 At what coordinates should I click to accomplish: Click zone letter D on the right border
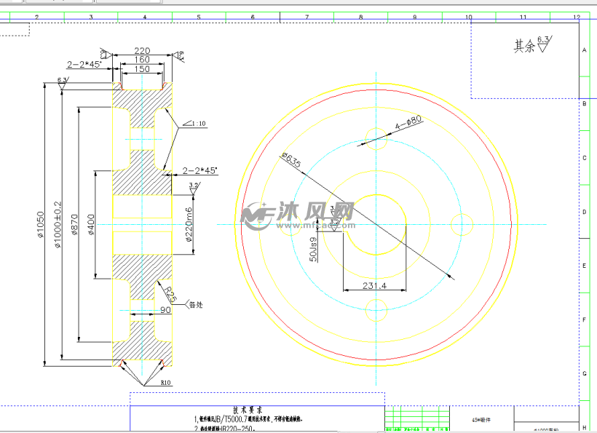[584, 212]
